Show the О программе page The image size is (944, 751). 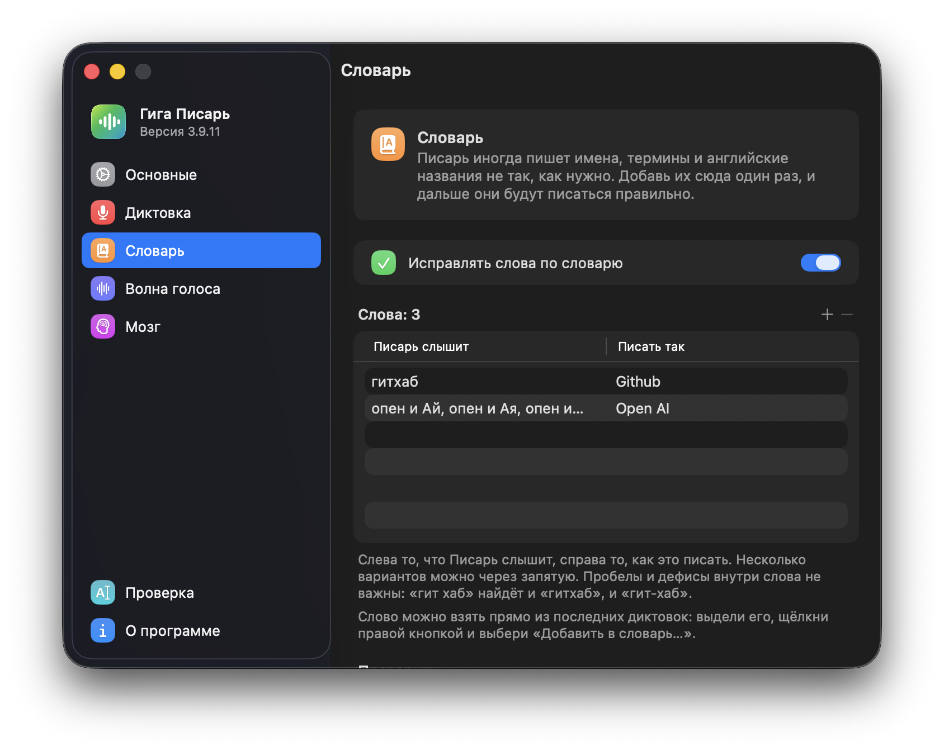tap(201, 631)
